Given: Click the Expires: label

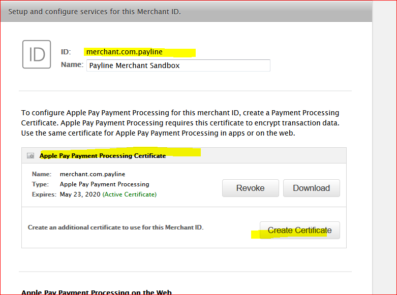Looking at the screenshot, I should coord(44,194).
